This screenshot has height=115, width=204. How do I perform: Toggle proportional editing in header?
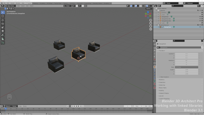(83, 6)
